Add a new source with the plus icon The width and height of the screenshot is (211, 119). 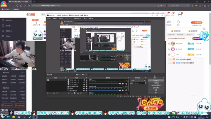[69, 93]
